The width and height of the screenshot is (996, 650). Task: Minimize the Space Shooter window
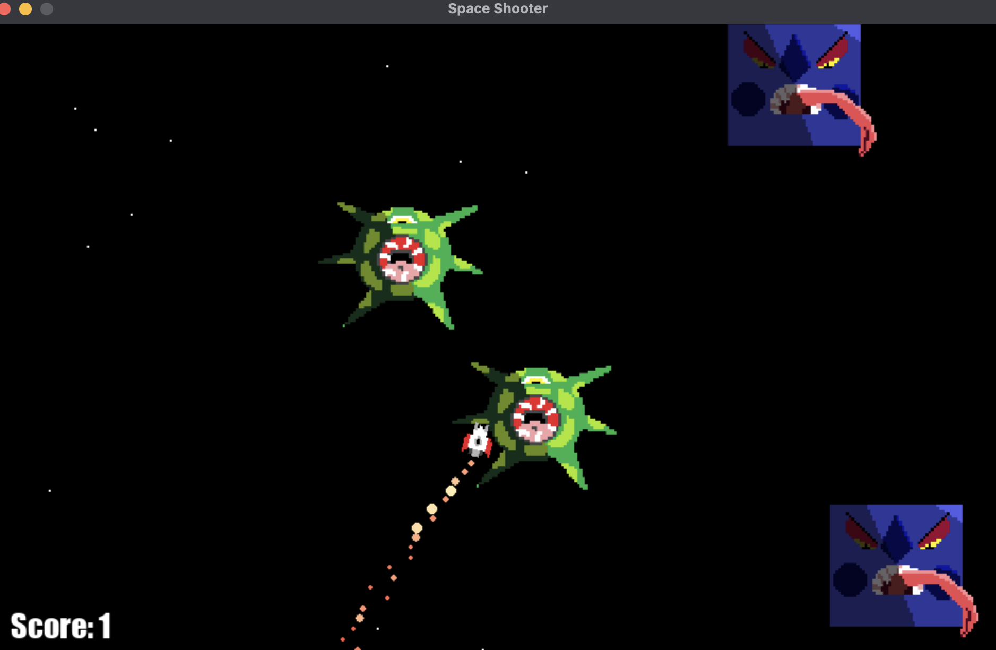[25, 9]
